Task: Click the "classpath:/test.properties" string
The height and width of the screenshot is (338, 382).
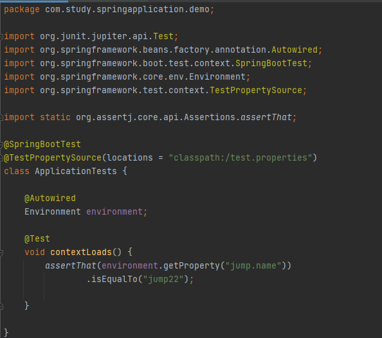Action: click(x=241, y=158)
